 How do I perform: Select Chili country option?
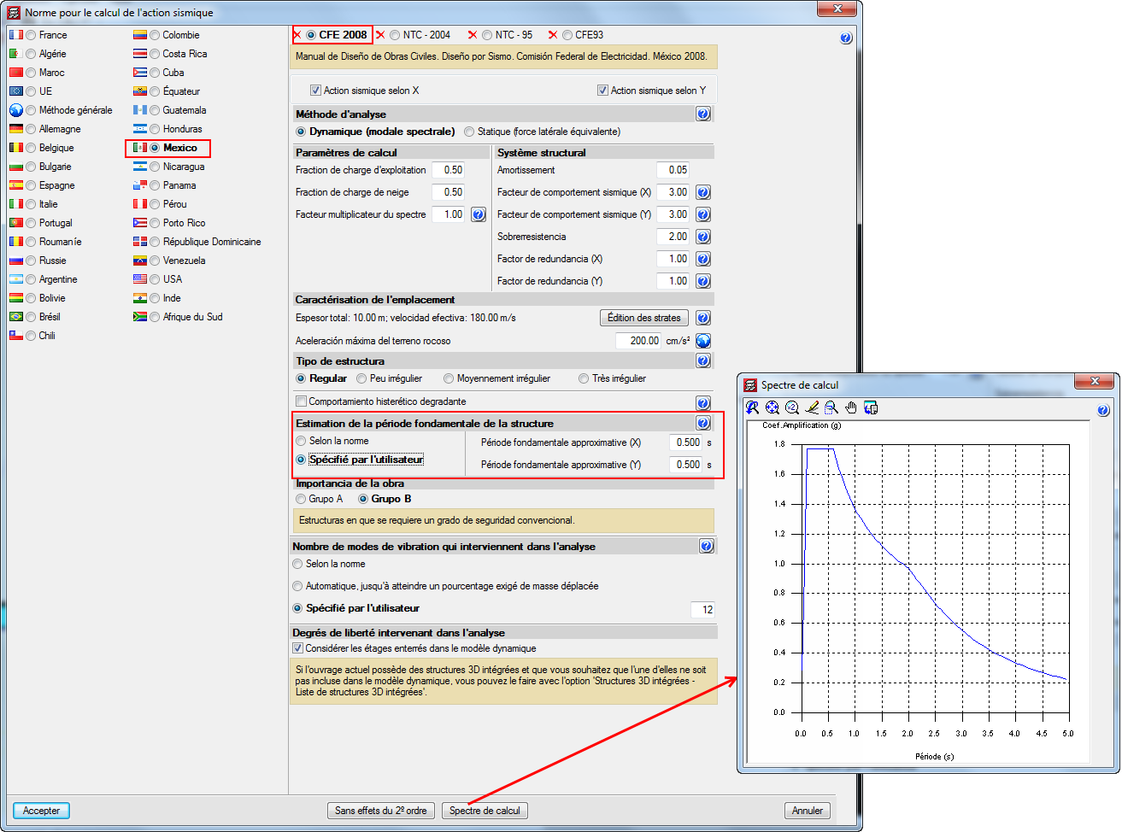(31, 336)
